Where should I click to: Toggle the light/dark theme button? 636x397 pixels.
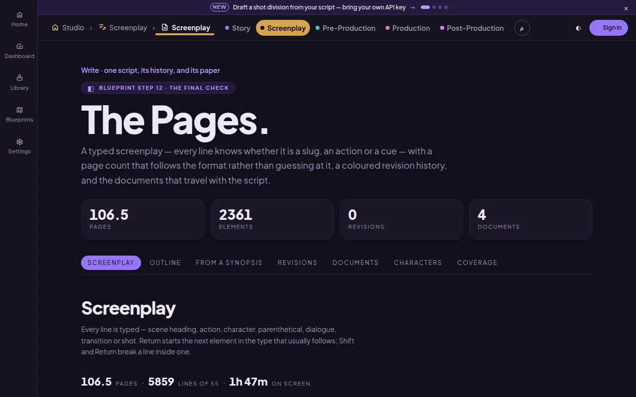(578, 28)
